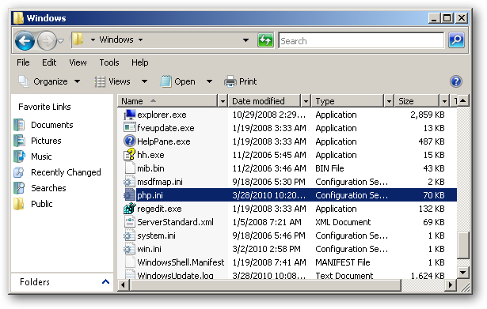Image resolution: width=487 pixels, height=309 pixels.
Task: Click the green Refresh button
Action: pos(265,40)
